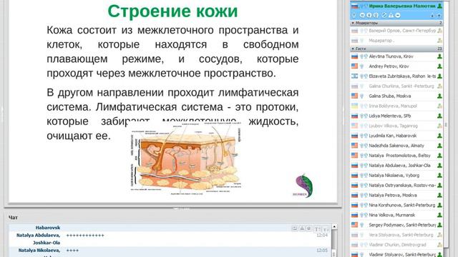
Task: Click the save chat icon in chat toolbar
Action: pyautogui.click(x=294, y=228)
